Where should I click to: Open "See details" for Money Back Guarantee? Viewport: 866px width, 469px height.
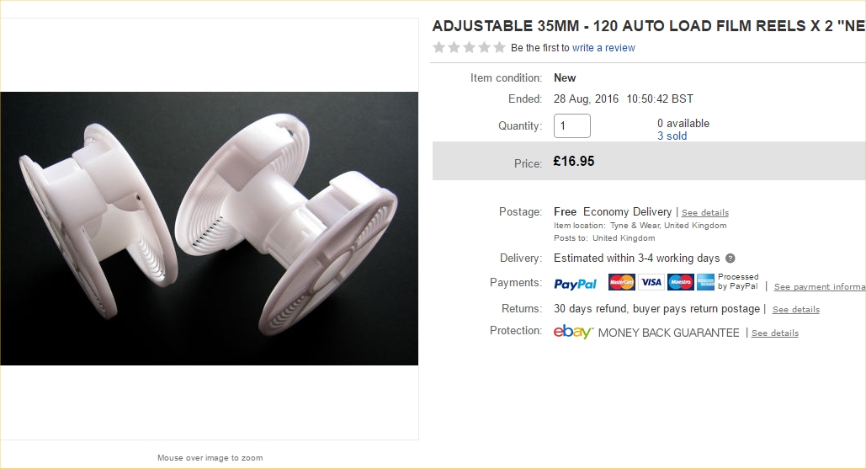[x=775, y=333]
